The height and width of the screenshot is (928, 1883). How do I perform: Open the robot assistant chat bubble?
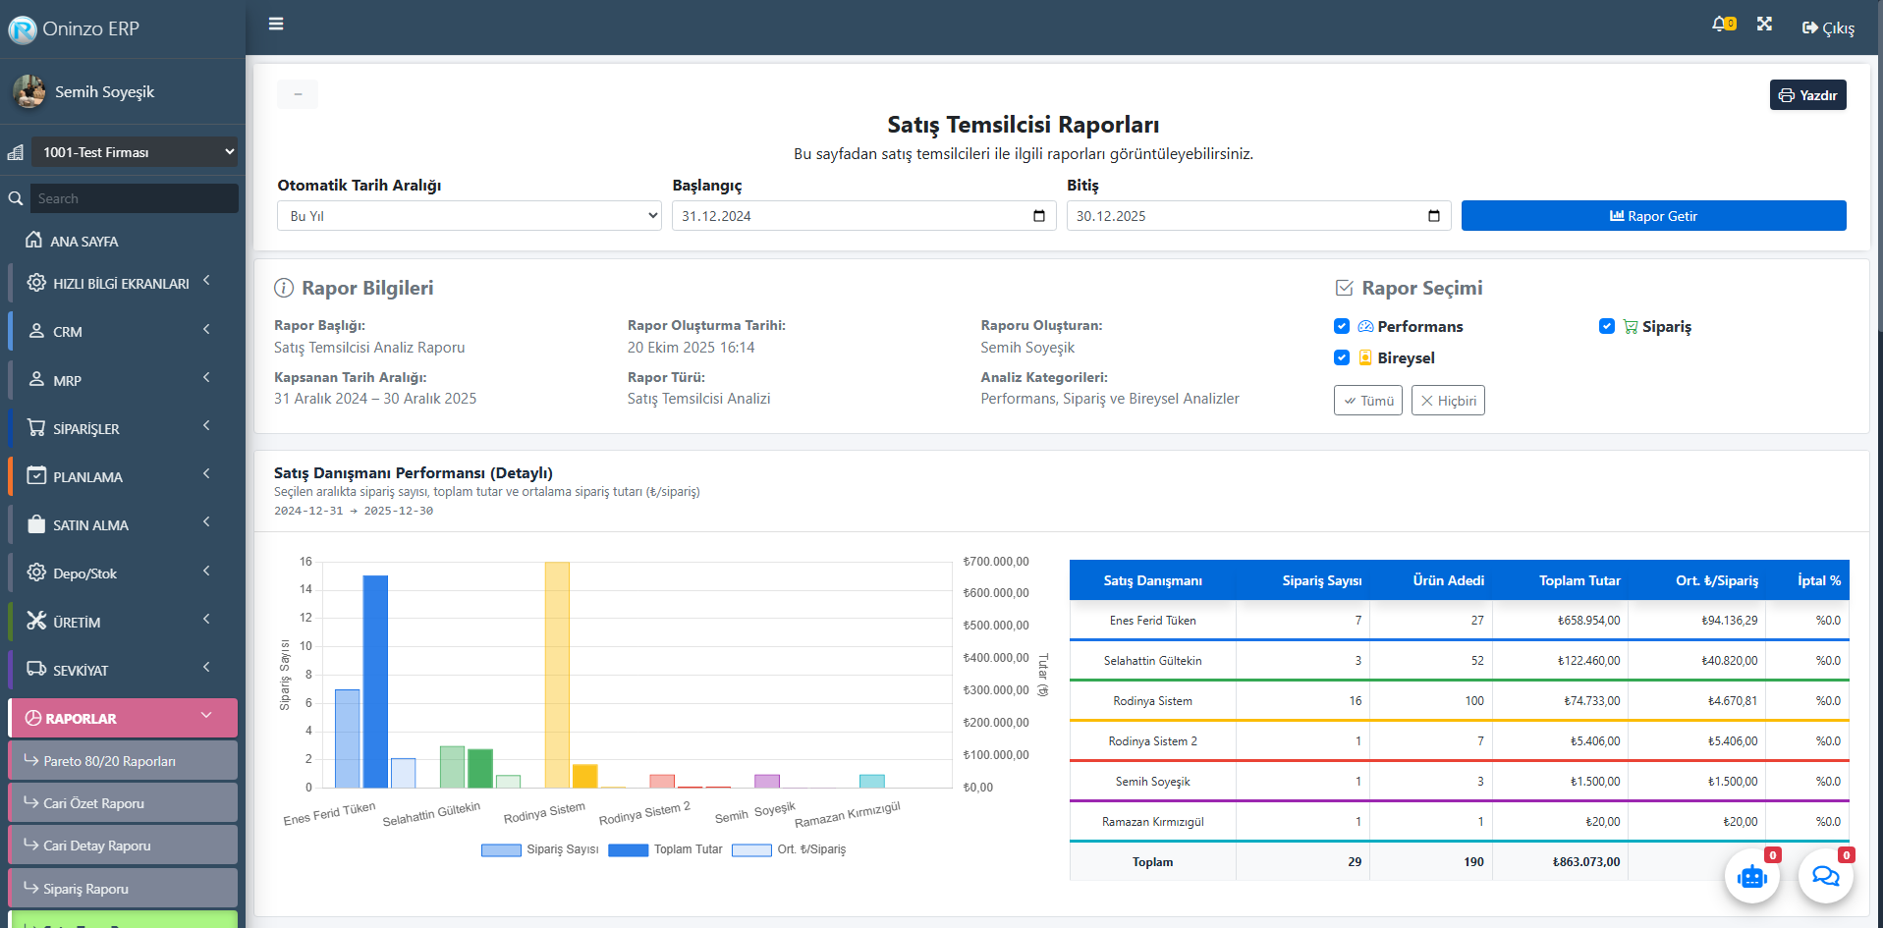tap(1751, 876)
